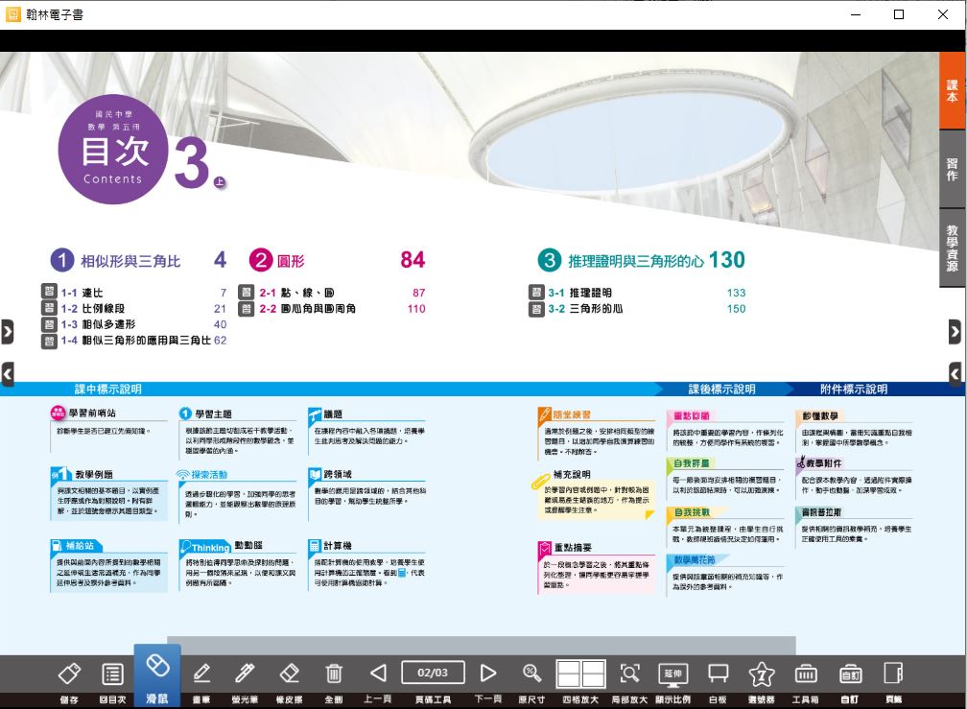Enable the 局部放大 partial zoom tool

(x=629, y=674)
